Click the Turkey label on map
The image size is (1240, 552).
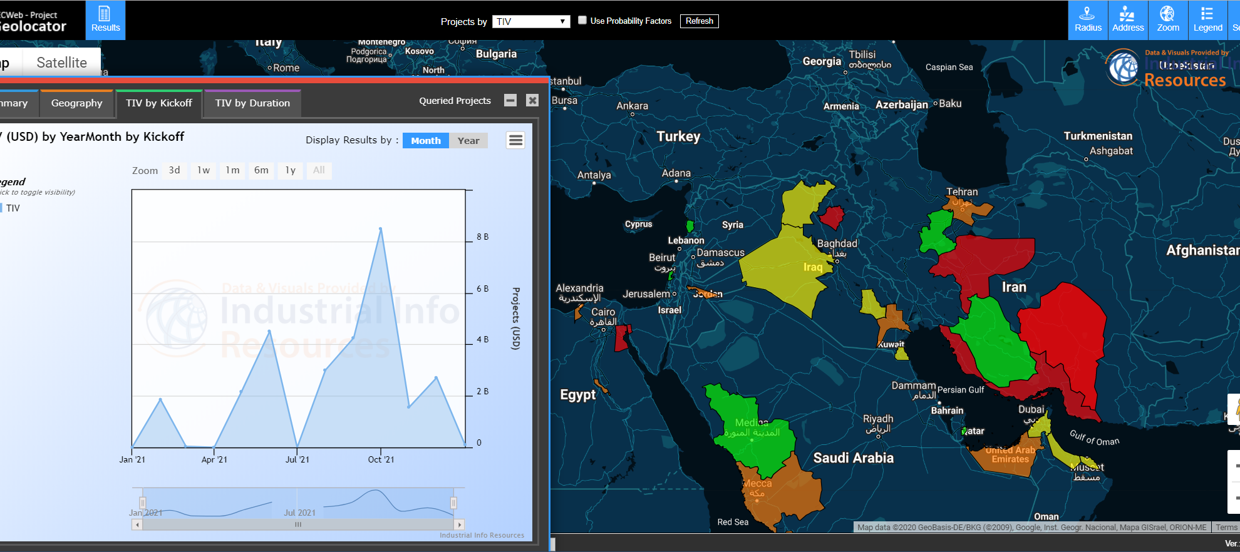point(678,136)
